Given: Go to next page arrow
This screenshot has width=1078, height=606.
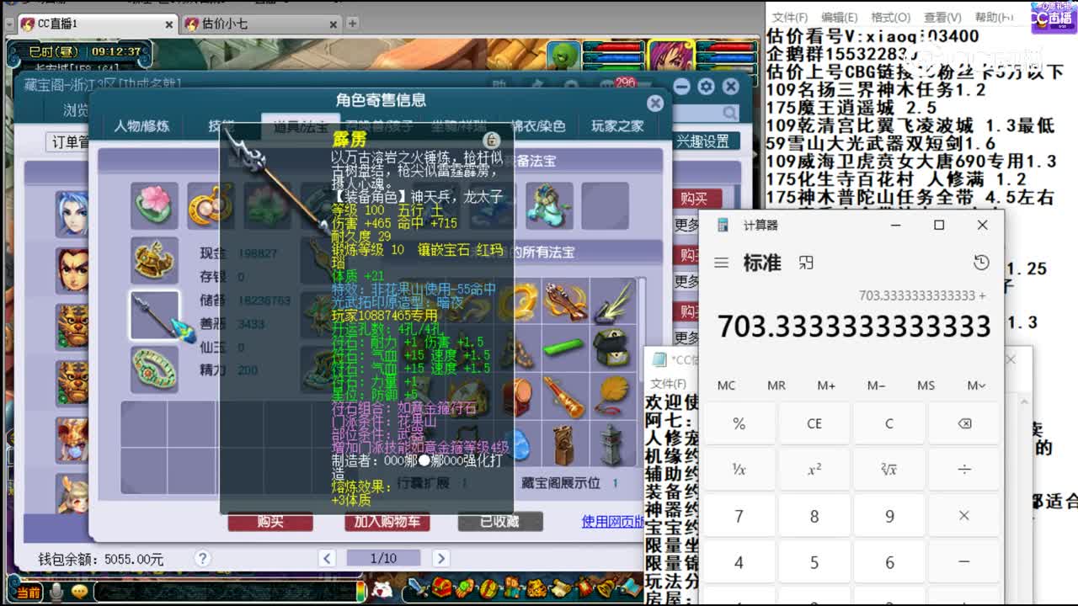Looking at the screenshot, I should (x=440, y=558).
